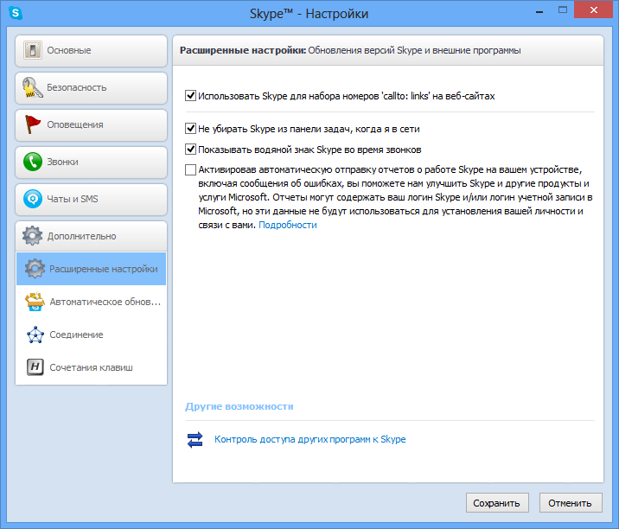Minimize the Skype settings window
Viewport: 619px width, 529px height.
point(539,10)
